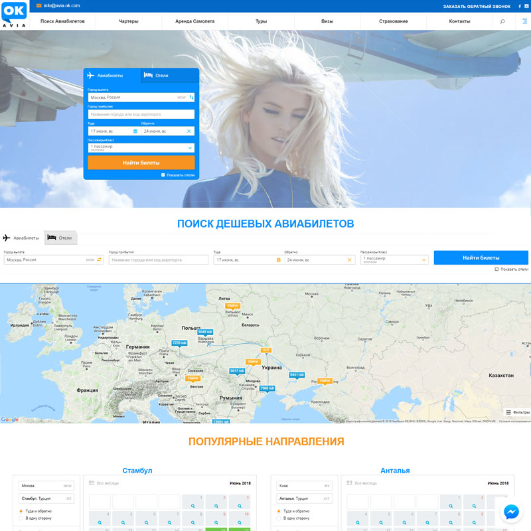Image resolution: width=531 pixels, height=531 pixels.
Task: Clear the return date 24 июня in hero form
Action: 189,131
